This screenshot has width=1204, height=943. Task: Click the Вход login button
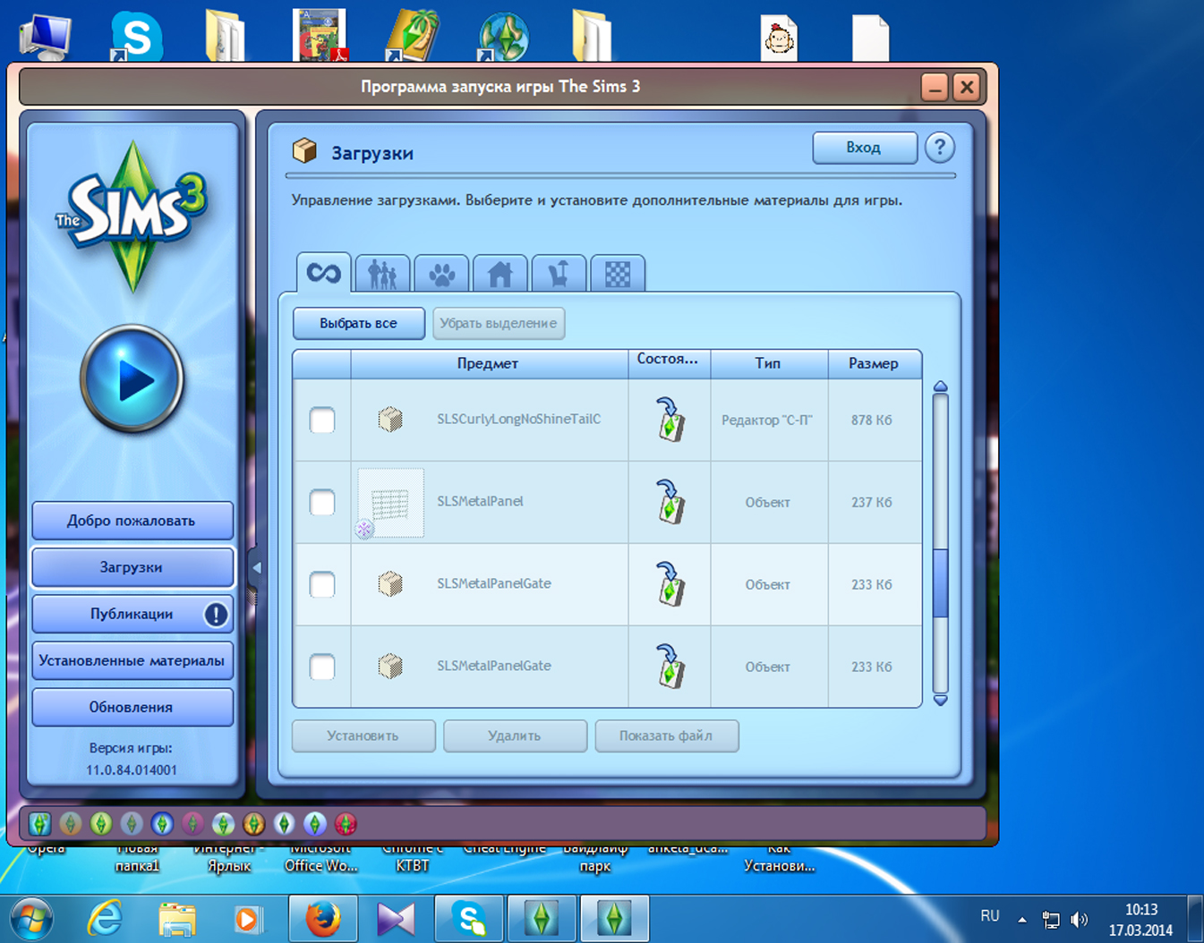pos(865,148)
